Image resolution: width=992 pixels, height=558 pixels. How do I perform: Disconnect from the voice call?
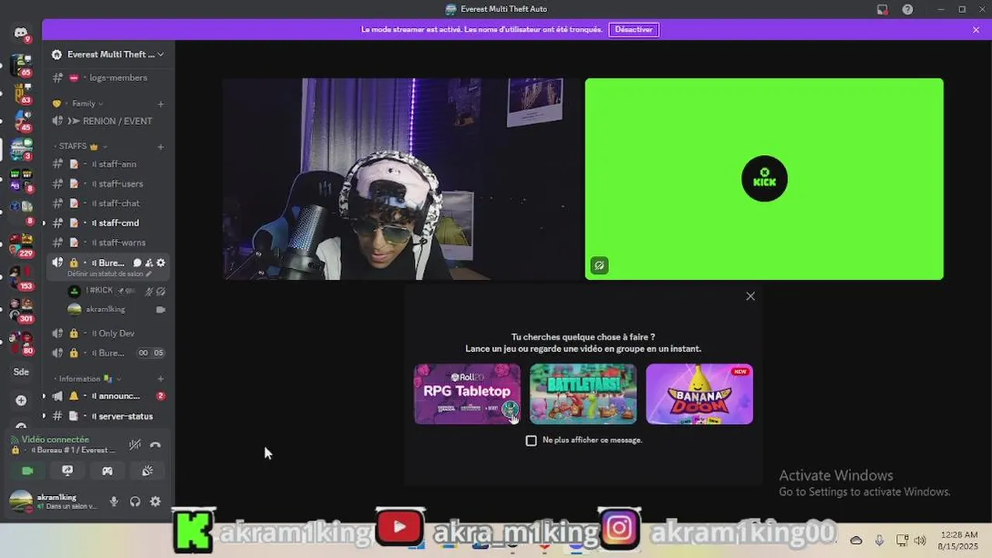point(155,445)
